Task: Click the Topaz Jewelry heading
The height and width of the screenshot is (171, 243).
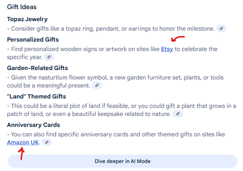Action: pyautogui.click(x=27, y=19)
